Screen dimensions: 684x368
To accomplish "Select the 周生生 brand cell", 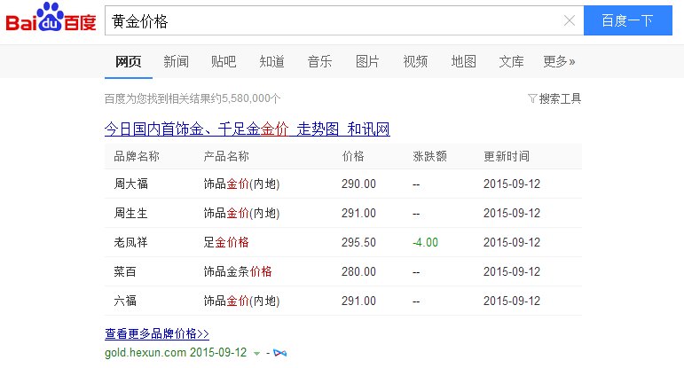I will click(131, 213).
